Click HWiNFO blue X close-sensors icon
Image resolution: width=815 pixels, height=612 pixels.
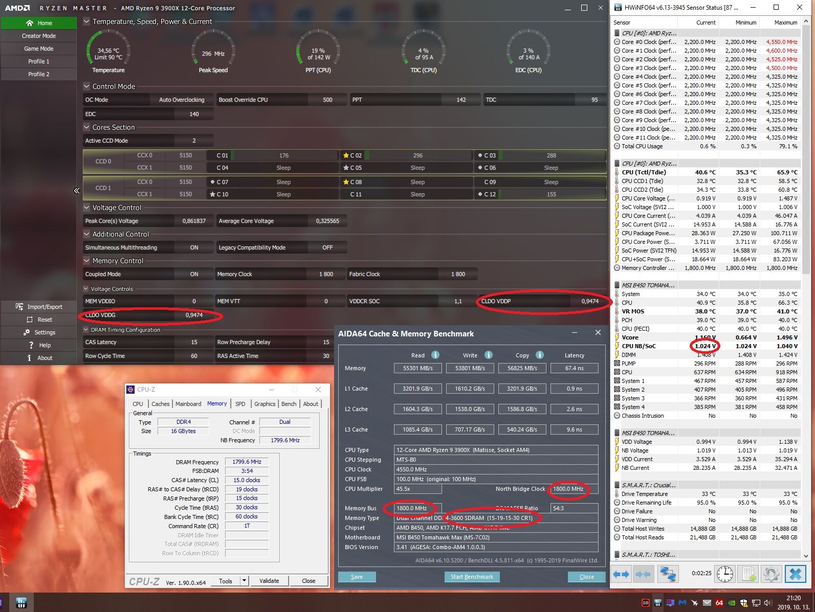click(796, 574)
